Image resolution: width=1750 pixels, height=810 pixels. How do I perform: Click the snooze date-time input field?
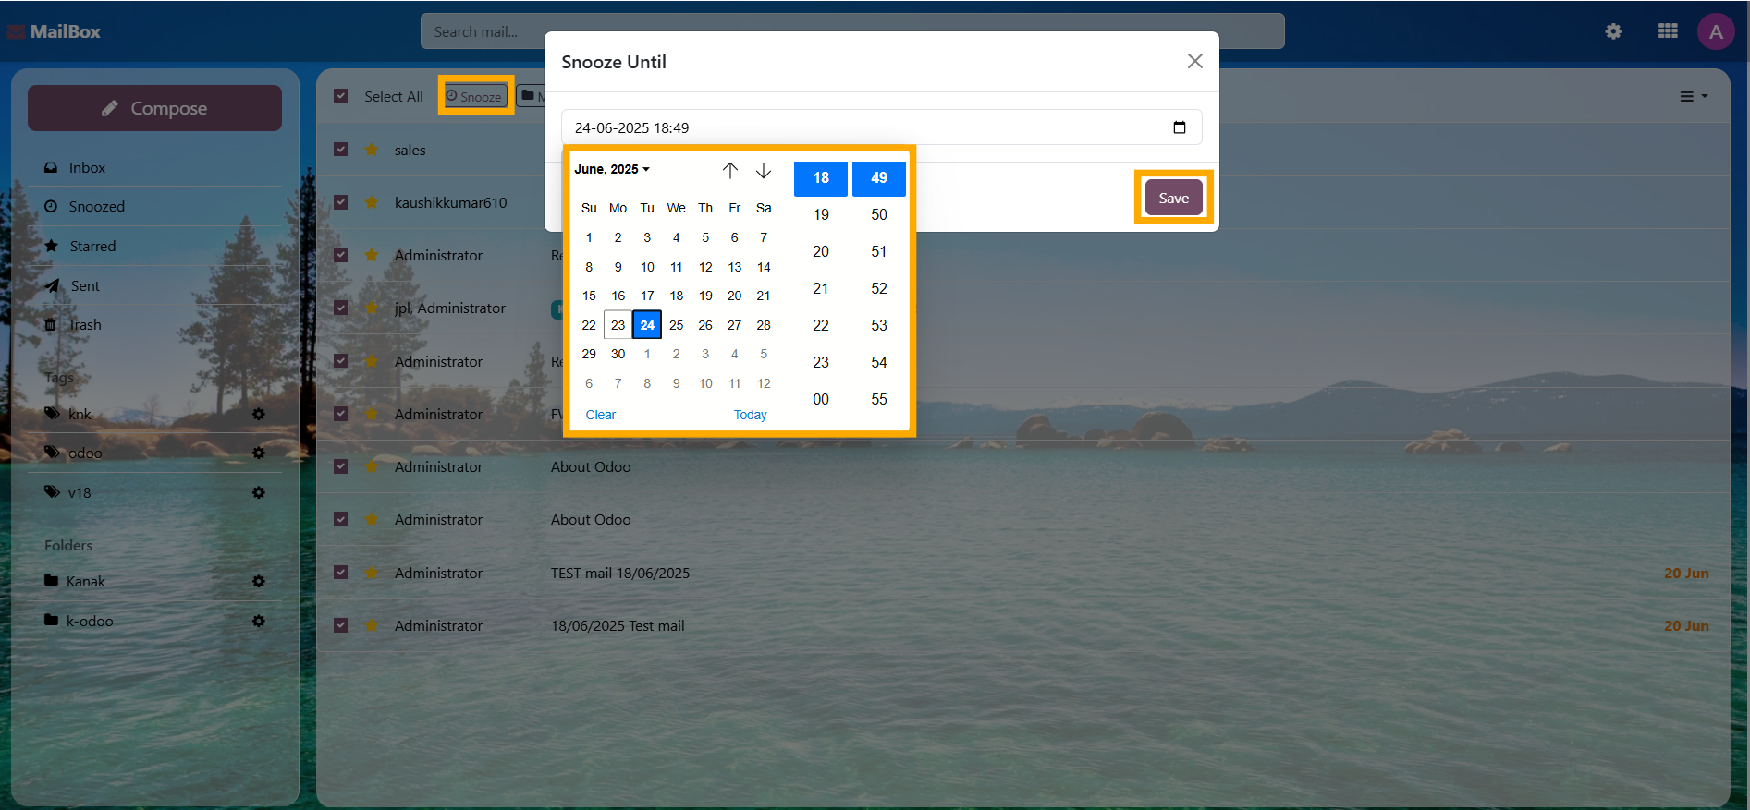(x=881, y=127)
